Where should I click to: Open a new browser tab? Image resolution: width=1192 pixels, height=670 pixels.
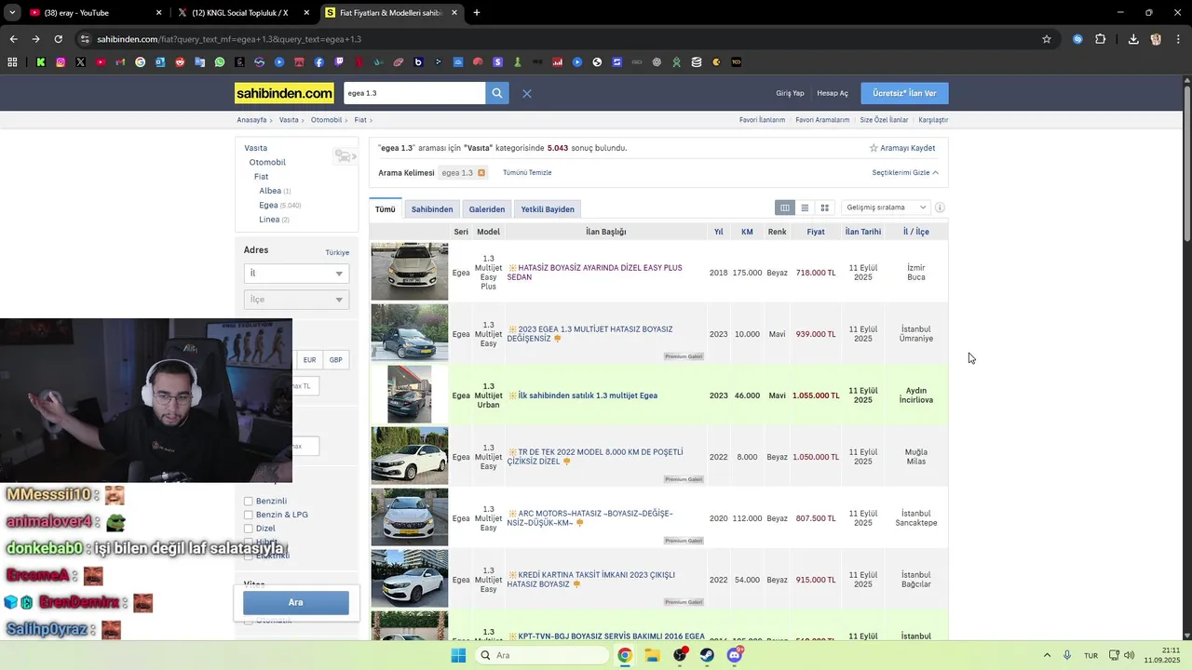[477, 13]
